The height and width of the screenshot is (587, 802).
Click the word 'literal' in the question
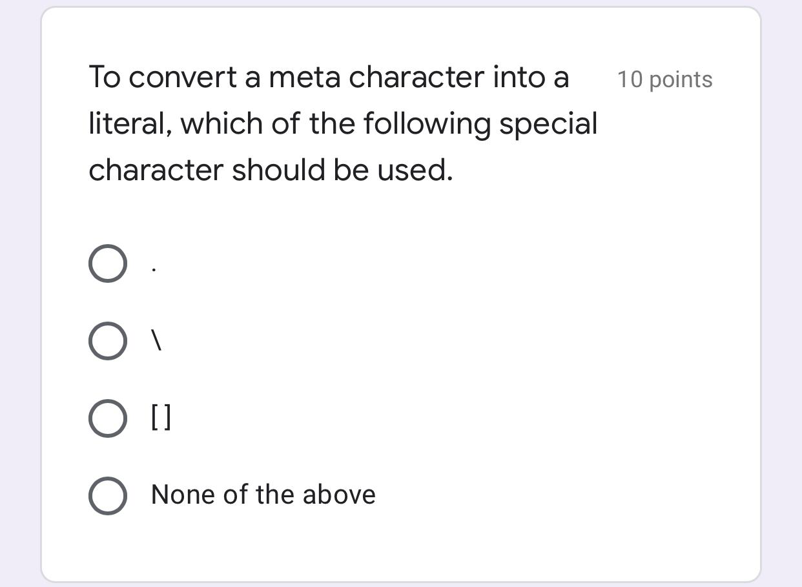(x=125, y=123)
